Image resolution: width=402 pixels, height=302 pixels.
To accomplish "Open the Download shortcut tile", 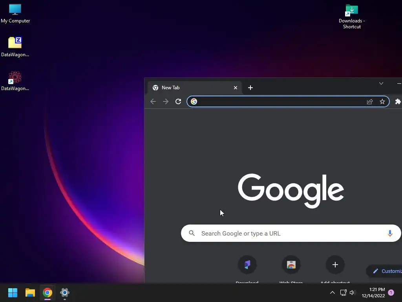I will point(247,268).
